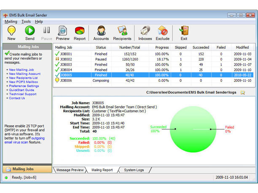Open the Preference Settings link
Screen dimensions: 258x193
24,86
